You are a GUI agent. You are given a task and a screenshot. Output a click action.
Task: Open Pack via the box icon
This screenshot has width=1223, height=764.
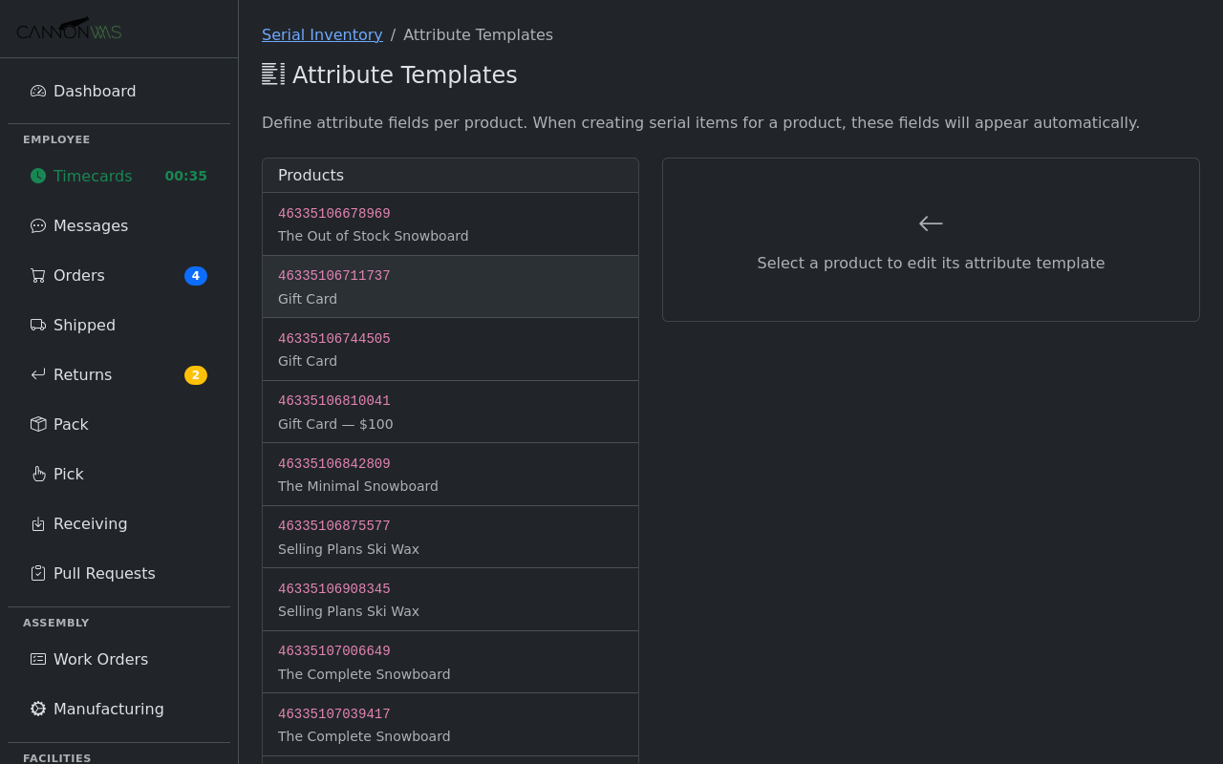pos(37,424)
